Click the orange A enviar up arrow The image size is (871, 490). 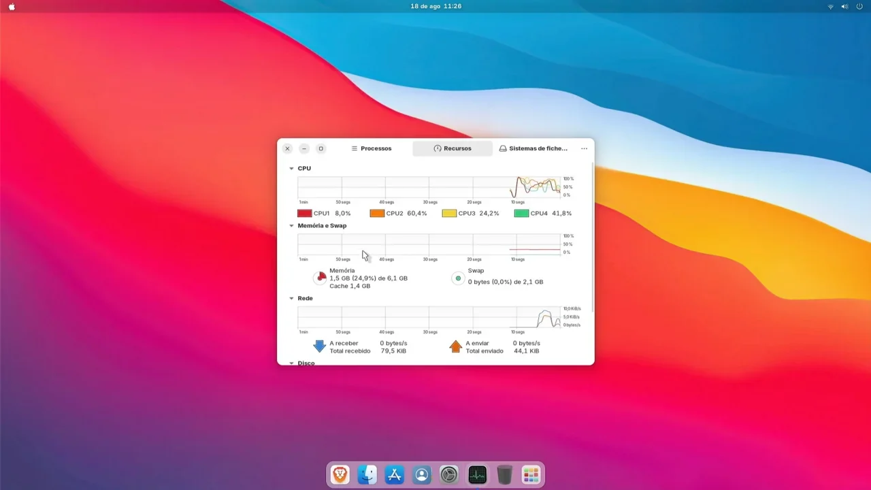coord(455,346)
